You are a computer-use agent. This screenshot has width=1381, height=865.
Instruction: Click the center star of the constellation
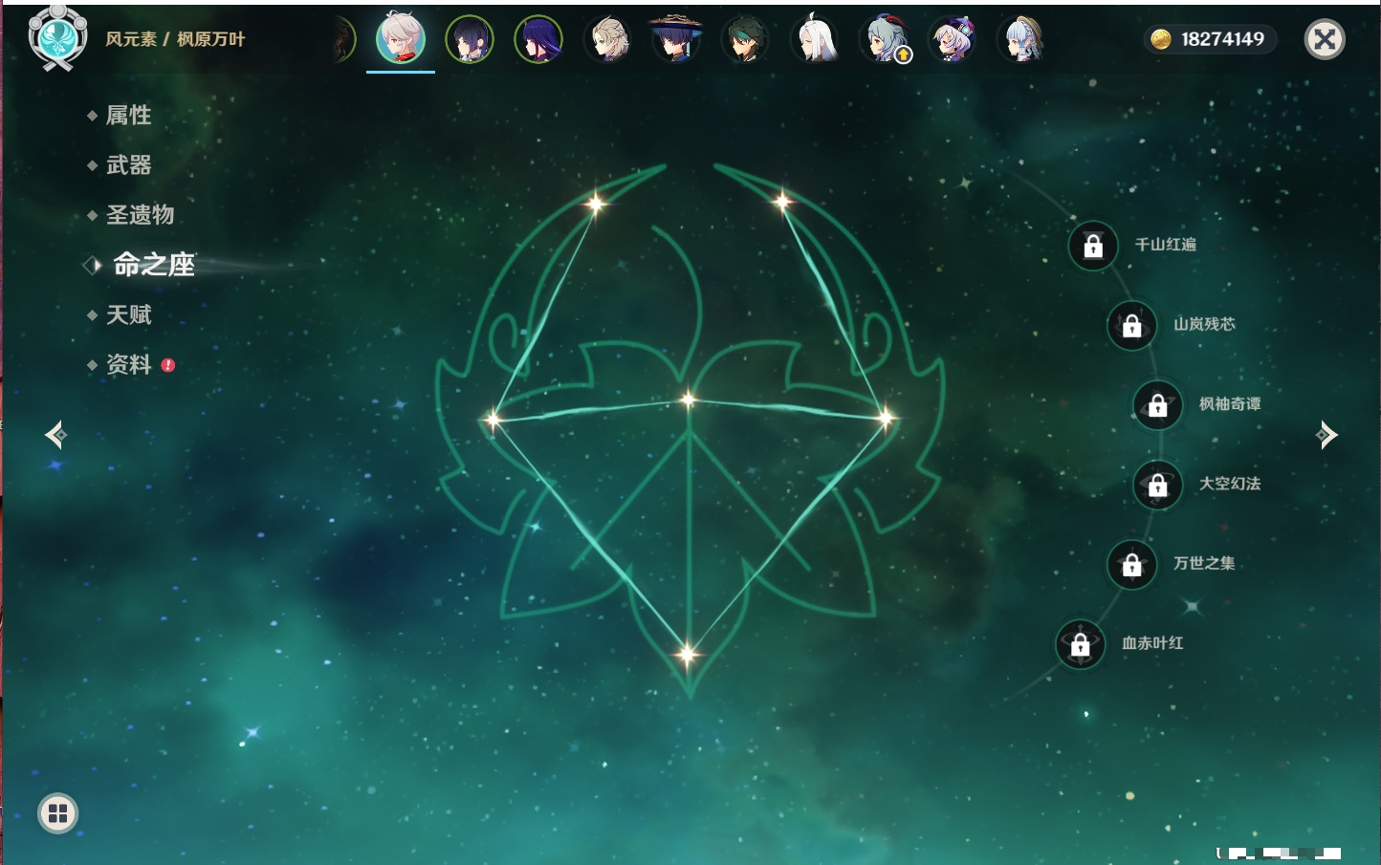point(689,400)
